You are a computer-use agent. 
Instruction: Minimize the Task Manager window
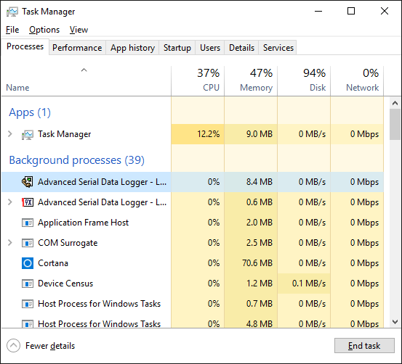pos(318,12)
